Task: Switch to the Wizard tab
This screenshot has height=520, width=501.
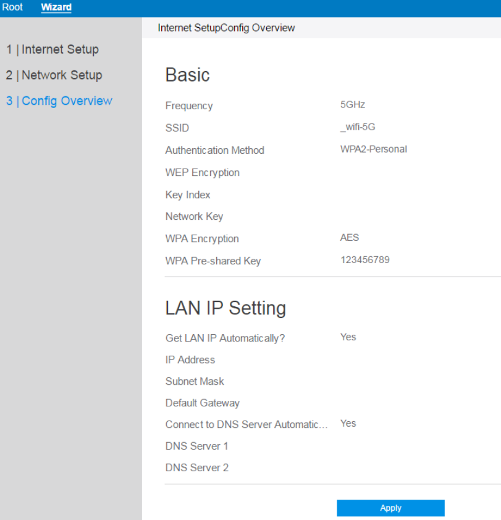Action: click(x=56, y=7)
